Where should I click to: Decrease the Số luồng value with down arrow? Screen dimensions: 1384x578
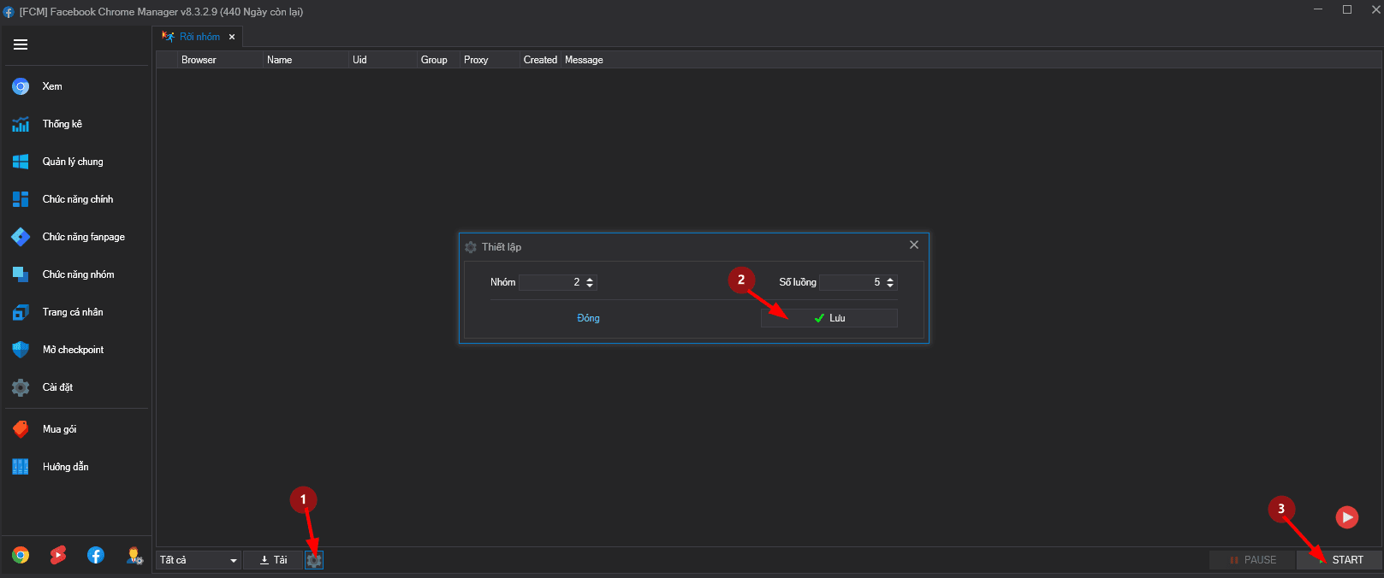point(890,286)
